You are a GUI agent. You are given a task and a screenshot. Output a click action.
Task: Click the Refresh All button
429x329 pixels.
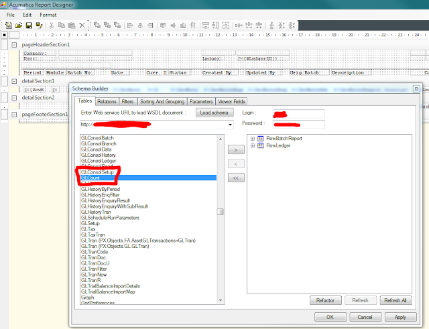(x=395, y=300)
